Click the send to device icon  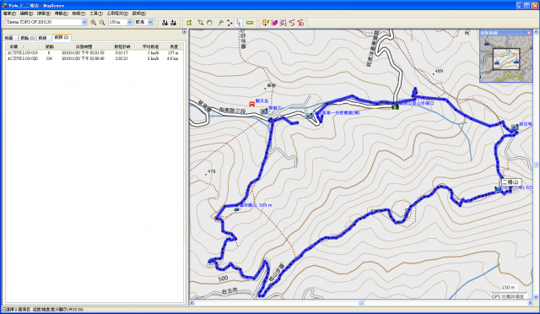tap(165, 23)
